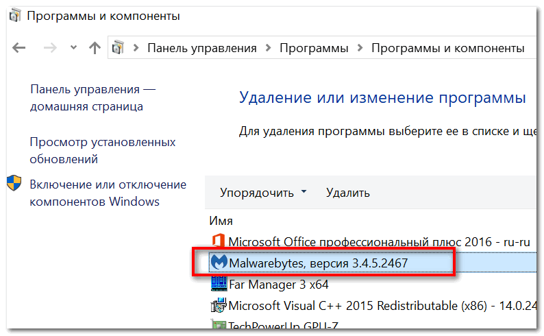Screen dimensions: 544x336
Task: Click the address bar folder icon
Action: [118, 47]
